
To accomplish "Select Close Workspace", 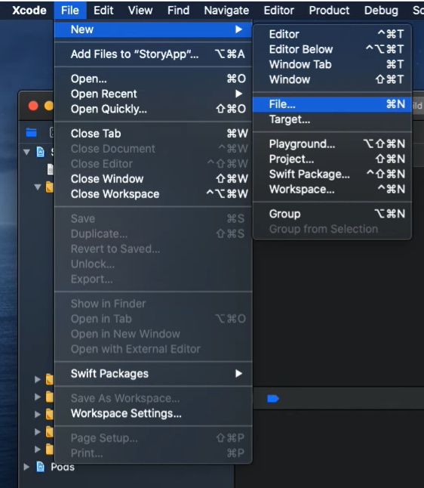I will click(153, 194).
